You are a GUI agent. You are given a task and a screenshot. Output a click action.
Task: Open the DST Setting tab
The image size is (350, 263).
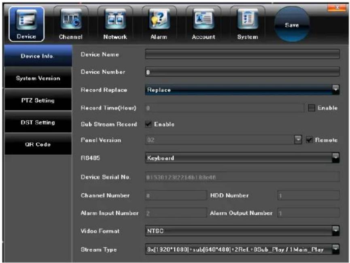[38, 122]
